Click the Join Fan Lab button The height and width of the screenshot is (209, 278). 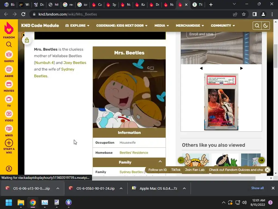tap(195, 170)
